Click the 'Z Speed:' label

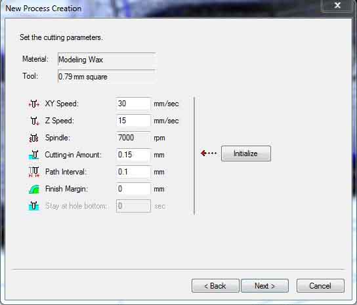[x=60, y=121]
